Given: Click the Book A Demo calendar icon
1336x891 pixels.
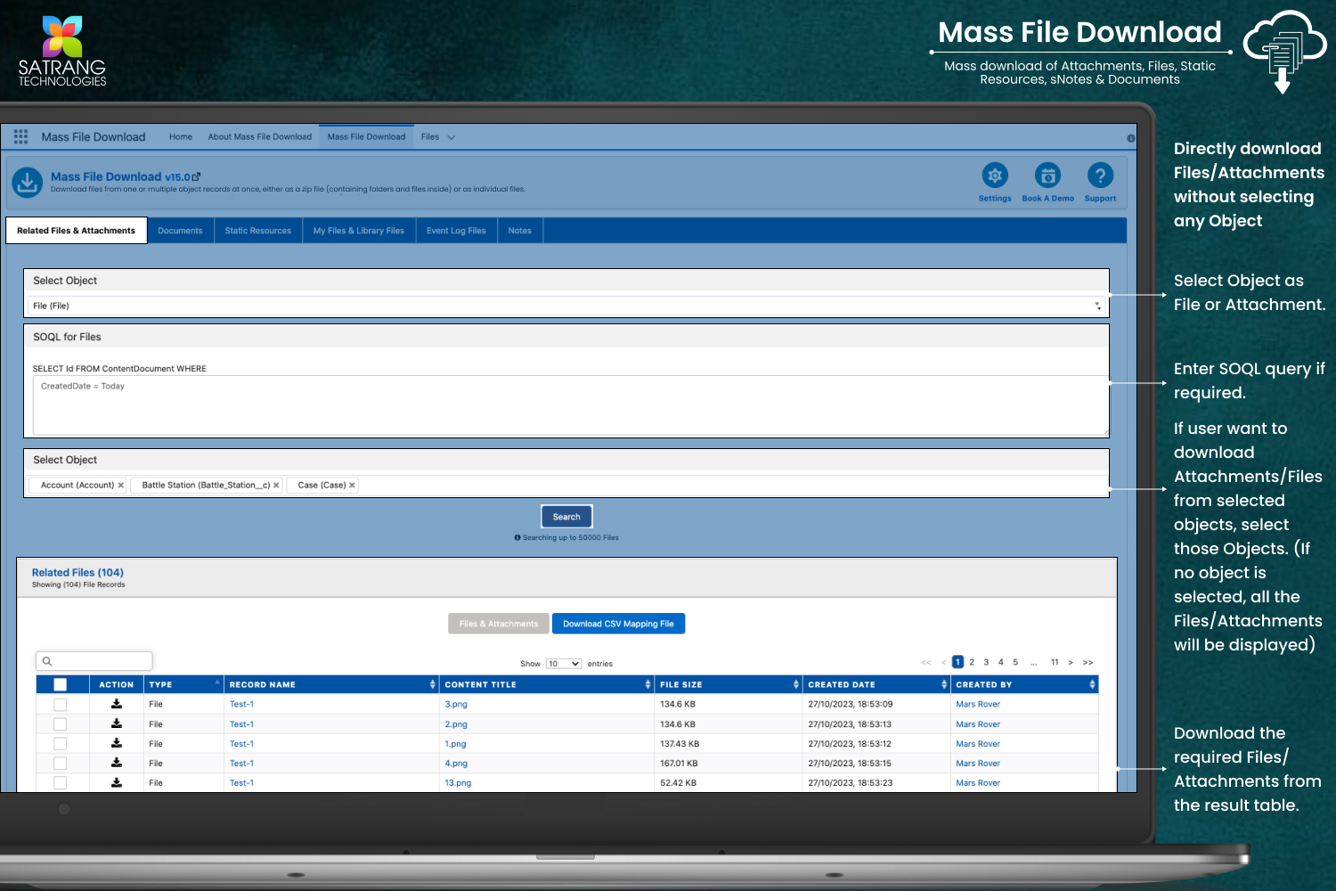Looking at the screenshot, I should pyautogui.click(x=1047, y=176).
